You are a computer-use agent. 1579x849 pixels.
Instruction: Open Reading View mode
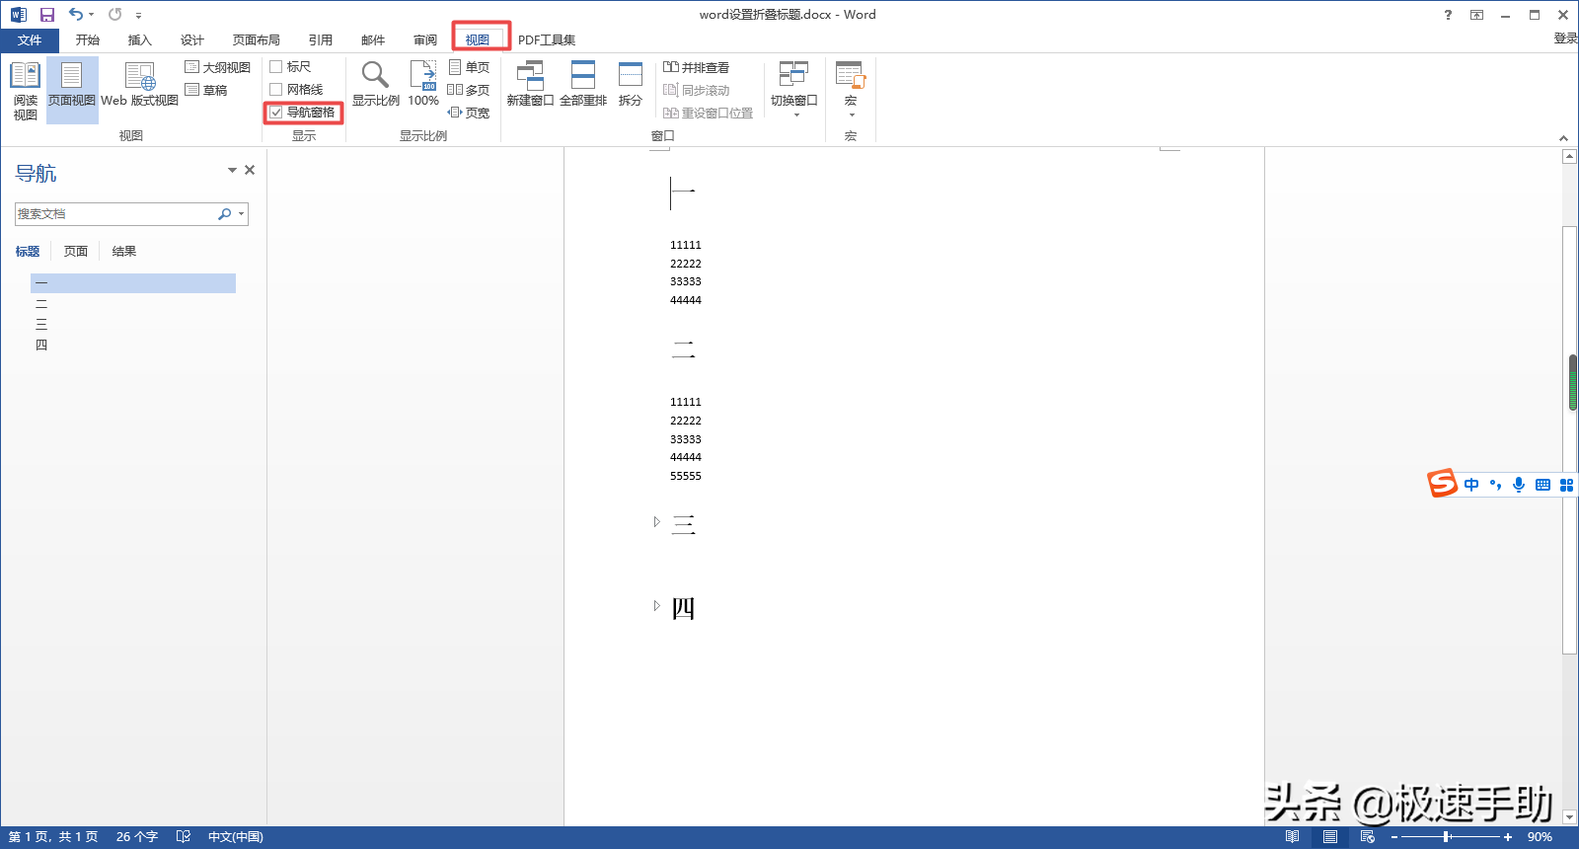(x=25, y=90)
